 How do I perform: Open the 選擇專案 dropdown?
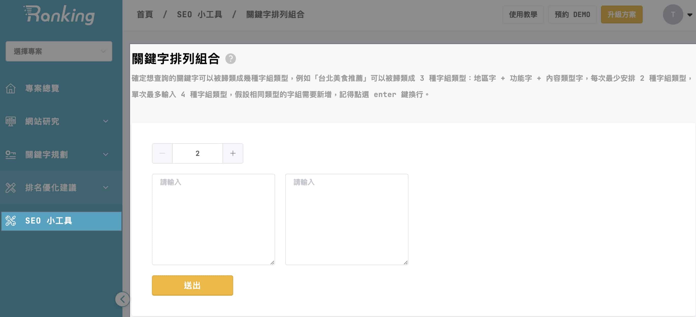59,51
